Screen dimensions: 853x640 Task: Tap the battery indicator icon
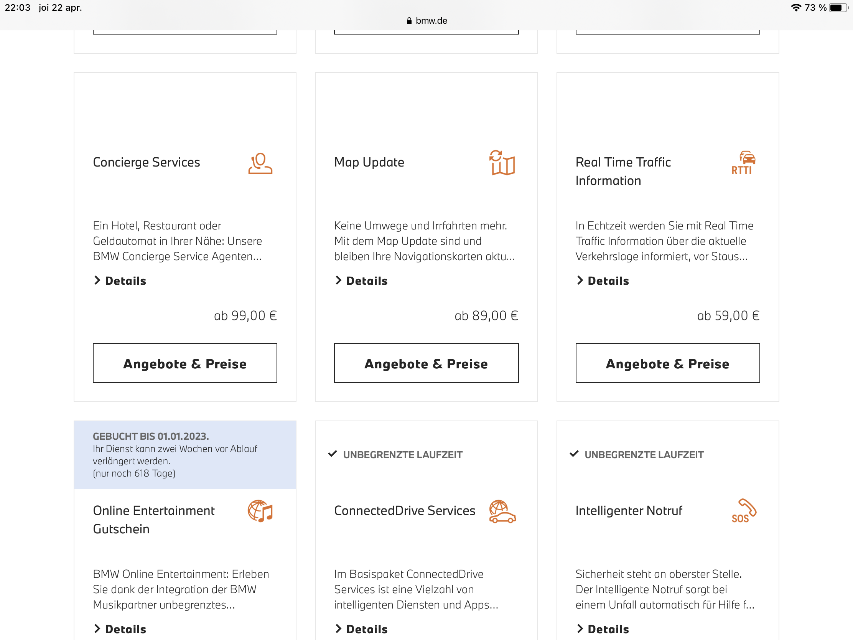click(838, 8)
